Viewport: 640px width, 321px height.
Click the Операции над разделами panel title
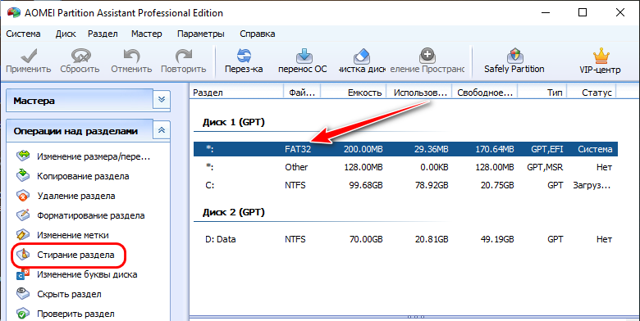(x=75, y=131)
